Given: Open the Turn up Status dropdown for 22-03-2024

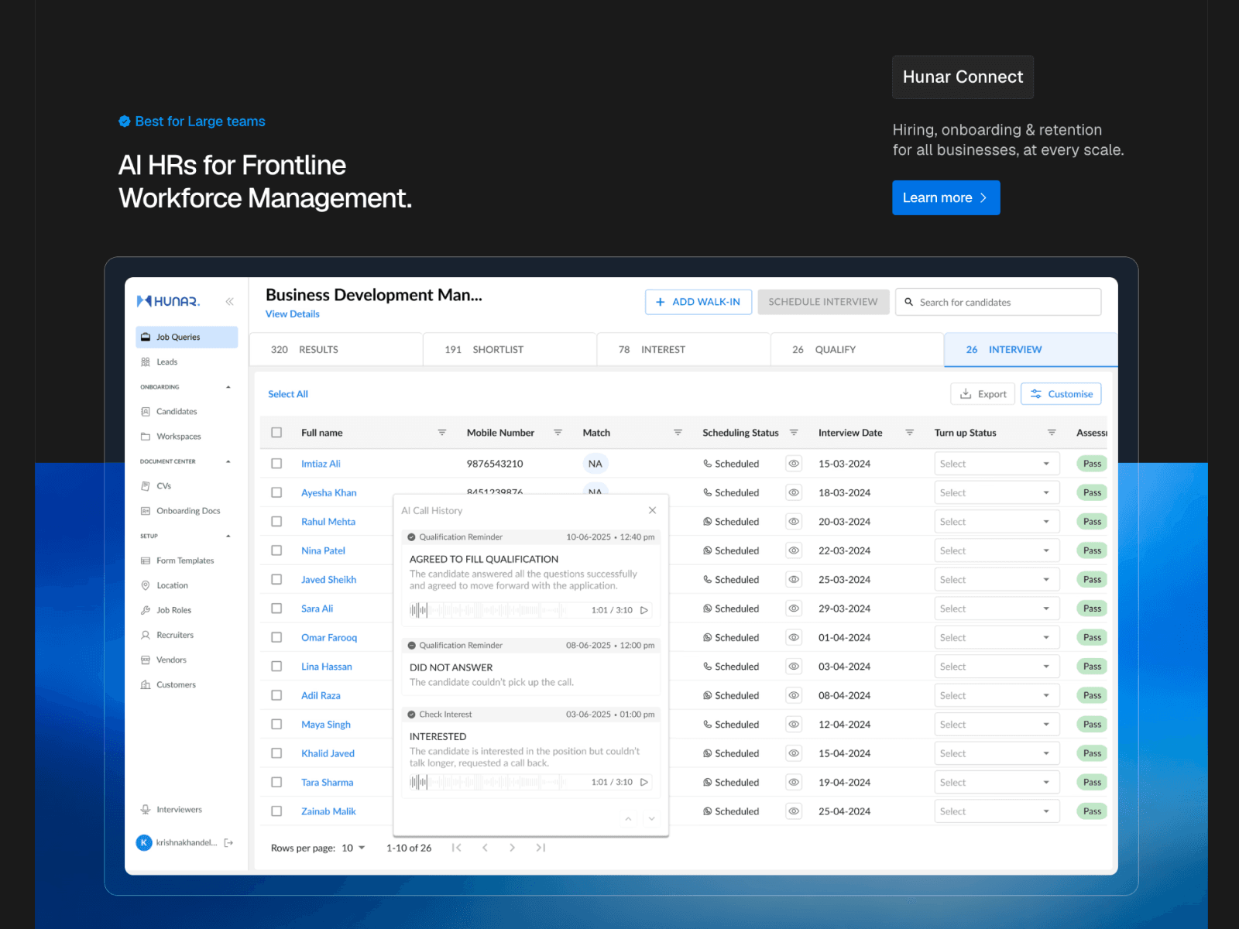Looking at the screenshot, I should coord(996,550).
